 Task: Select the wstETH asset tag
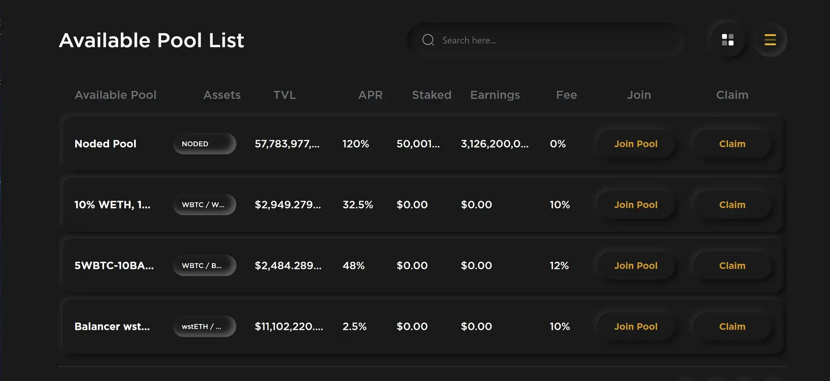(204, 327)
